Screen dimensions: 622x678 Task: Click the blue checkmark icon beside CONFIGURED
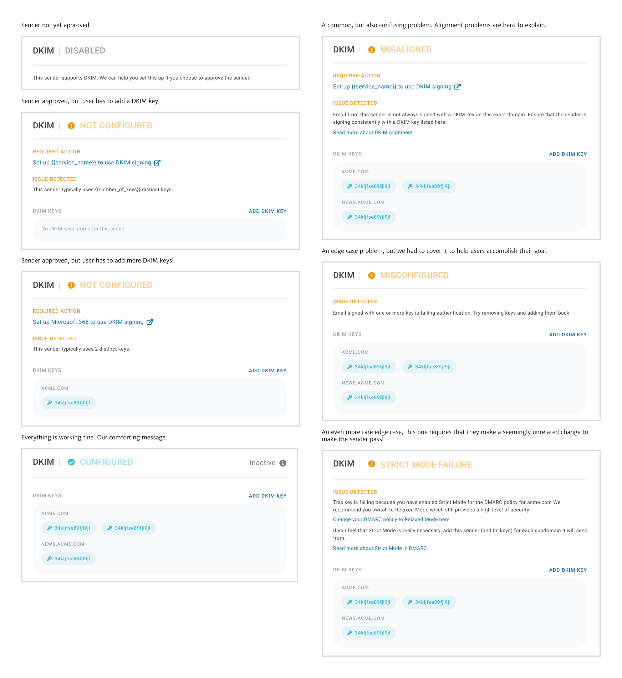click(x=71, y=462)
